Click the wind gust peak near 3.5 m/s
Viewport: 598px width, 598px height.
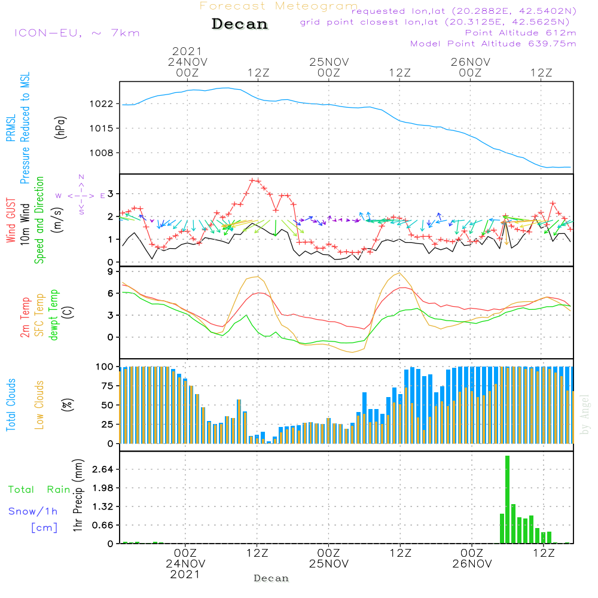[x=252, y=180]
